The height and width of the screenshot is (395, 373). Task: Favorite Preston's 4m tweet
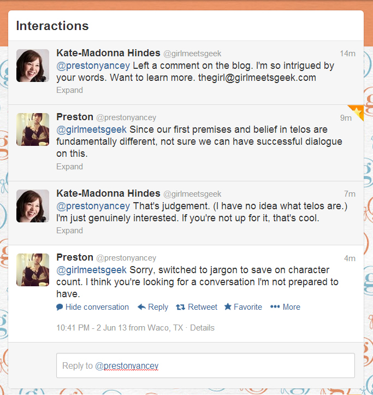click(x=243, y=307)
